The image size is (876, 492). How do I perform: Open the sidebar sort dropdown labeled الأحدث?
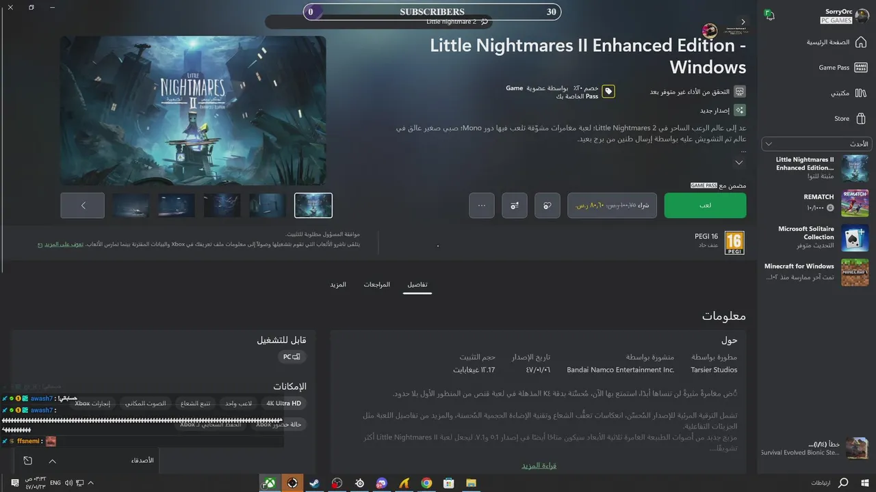(x=816, y=144)
